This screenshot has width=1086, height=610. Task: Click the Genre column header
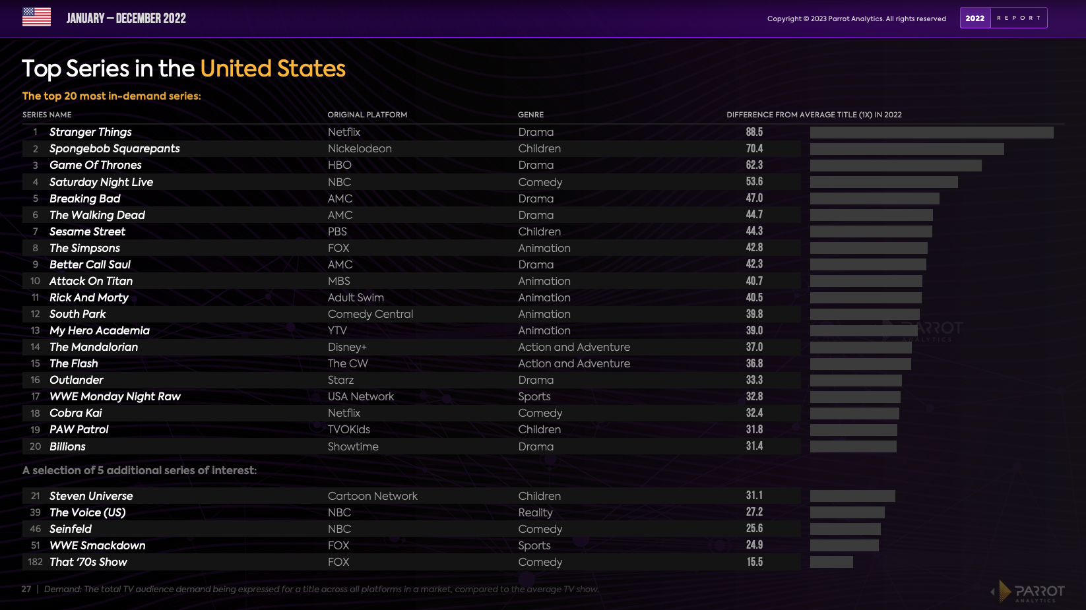530,115
